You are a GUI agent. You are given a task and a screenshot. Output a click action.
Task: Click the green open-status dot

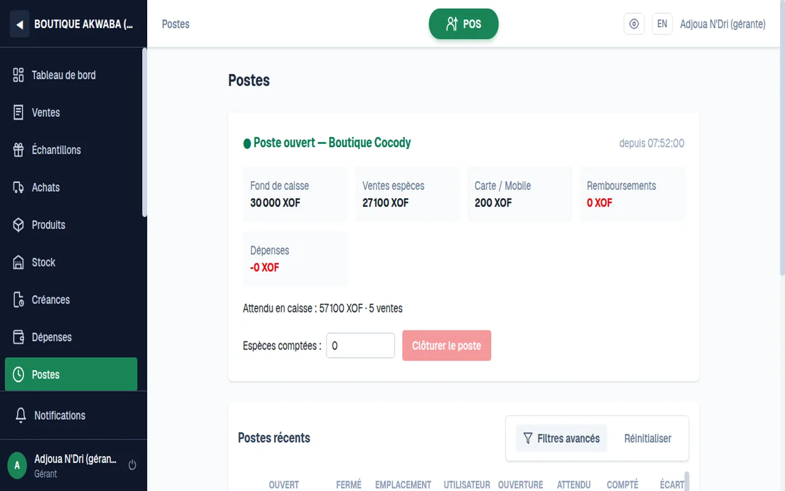[x=247, y=143]
